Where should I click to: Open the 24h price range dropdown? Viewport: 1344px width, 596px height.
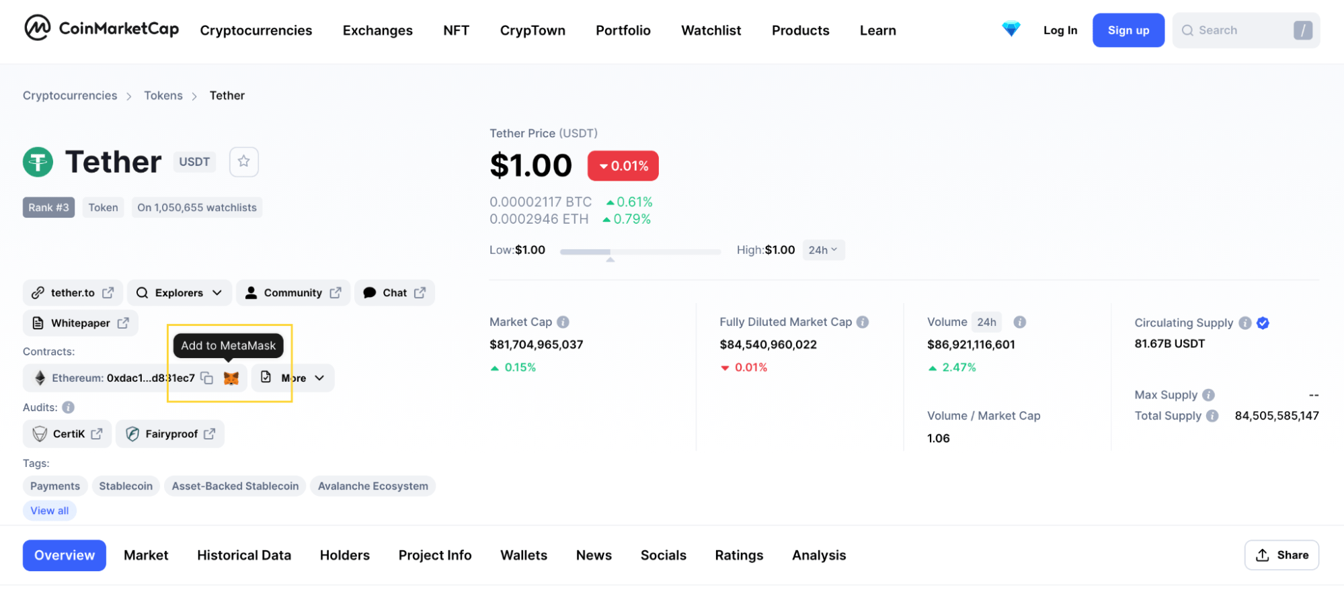[x=823, y=250]
